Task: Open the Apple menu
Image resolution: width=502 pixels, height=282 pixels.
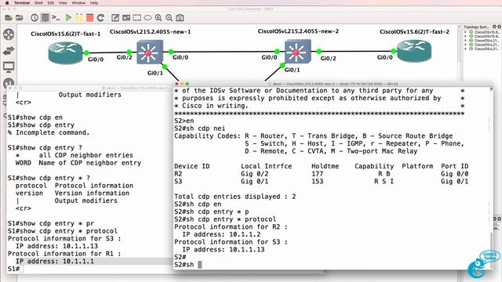Action: [7, 2]
